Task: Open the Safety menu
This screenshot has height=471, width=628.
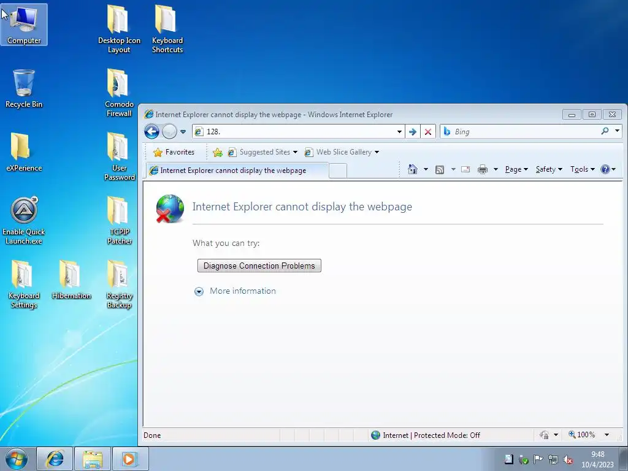Action: pos(549,169)
